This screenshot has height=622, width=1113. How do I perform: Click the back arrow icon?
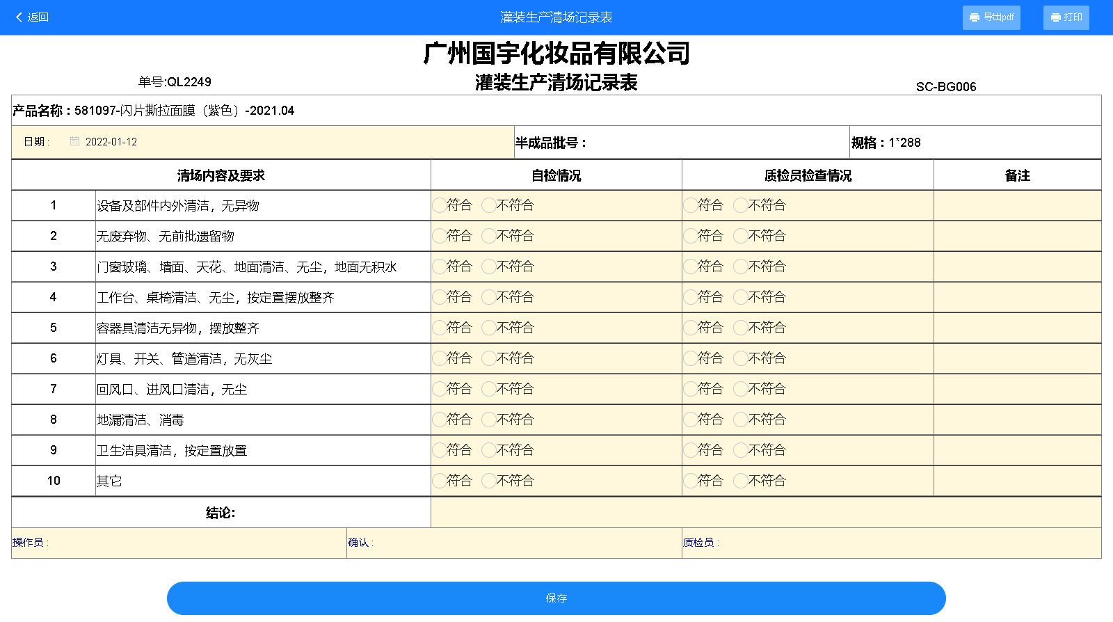[19, 17]
